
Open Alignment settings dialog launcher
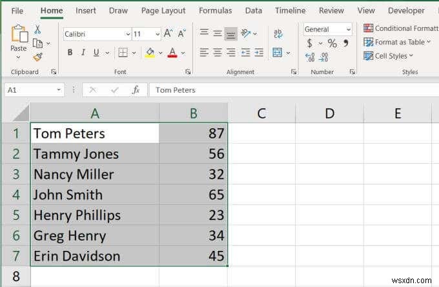point(293,72)
